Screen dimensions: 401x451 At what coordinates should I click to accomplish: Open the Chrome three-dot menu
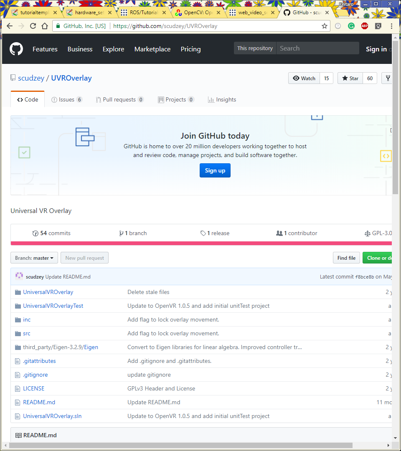pyautogui.click(x=391, y=26)
